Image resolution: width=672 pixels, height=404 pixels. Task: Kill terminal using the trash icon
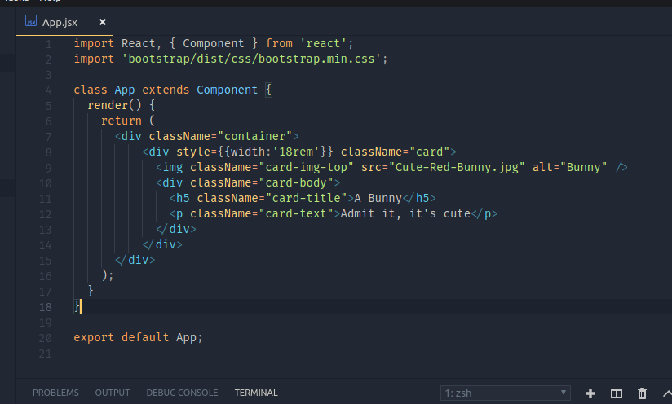[x=642, y=393]
